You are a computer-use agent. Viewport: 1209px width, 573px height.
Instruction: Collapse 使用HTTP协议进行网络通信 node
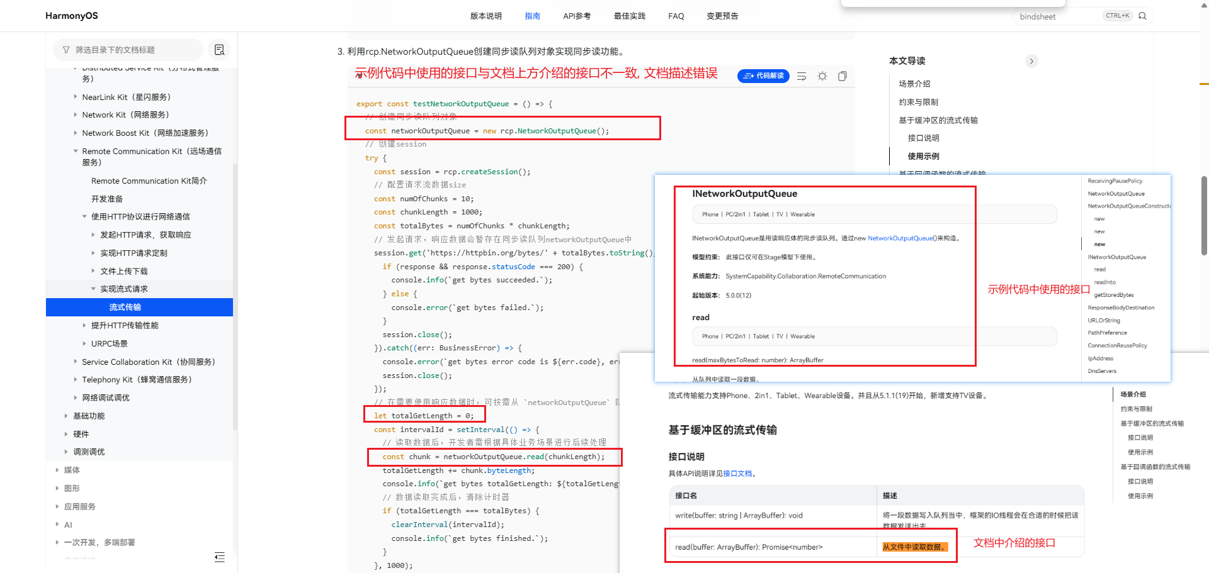tap(84, 216)
